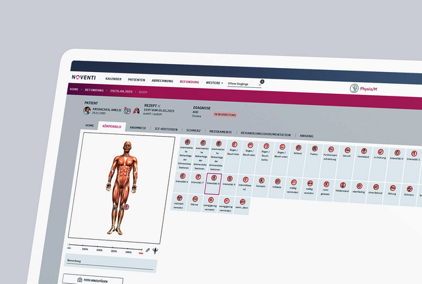The height and width of the screenshot is (284, 422).
Task: Choose the wenig/gering vermindert symbol
Action: pos(226,205)
